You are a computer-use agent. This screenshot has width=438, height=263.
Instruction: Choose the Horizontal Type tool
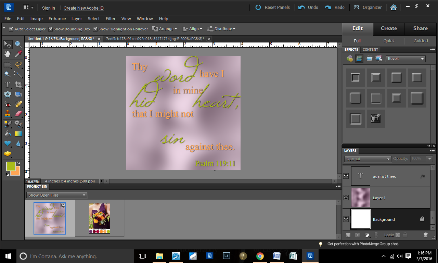[7, 84]
